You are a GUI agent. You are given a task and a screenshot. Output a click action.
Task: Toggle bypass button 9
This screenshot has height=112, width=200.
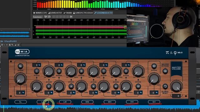pos(126,71)
